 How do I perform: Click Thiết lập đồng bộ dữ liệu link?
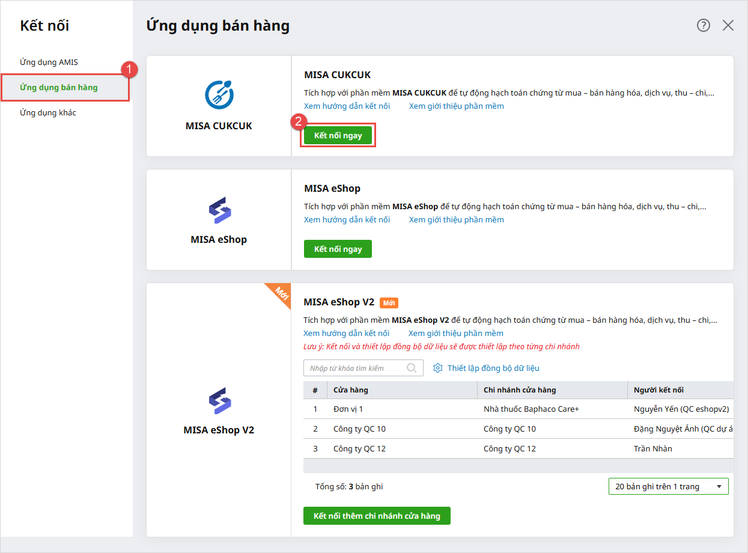pyautogui.click(x=493, y=368)
